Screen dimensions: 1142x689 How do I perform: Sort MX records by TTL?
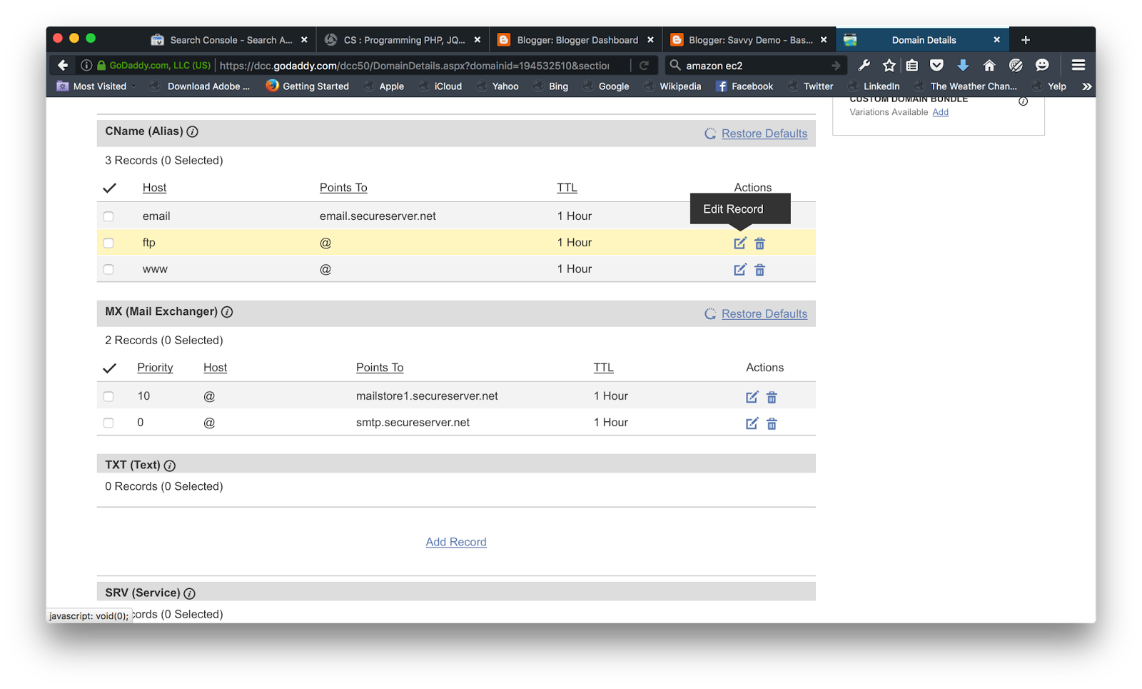point(603,368)
